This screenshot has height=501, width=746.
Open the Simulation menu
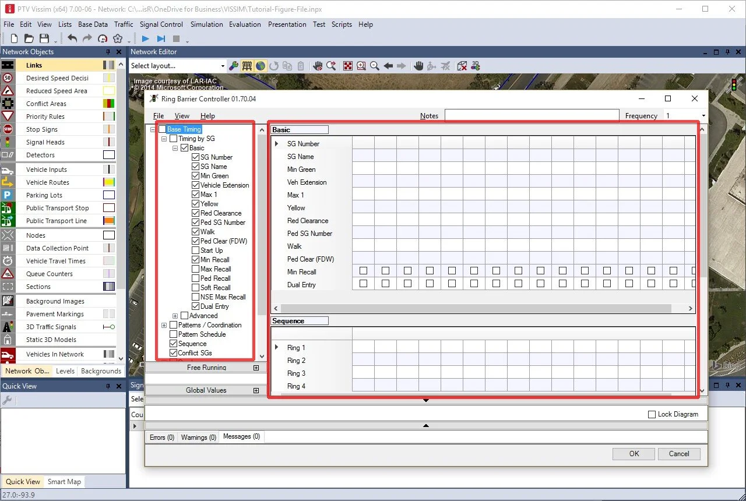click(x=206, y=24)
